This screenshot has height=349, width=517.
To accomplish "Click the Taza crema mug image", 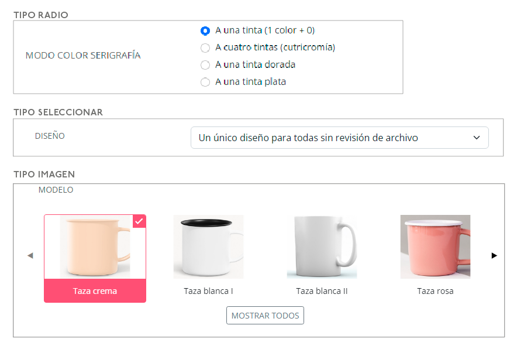I will [x=95, y=247].
